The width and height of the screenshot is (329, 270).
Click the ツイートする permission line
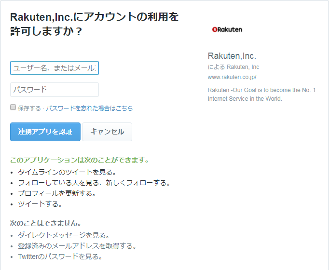click(40, 204)
